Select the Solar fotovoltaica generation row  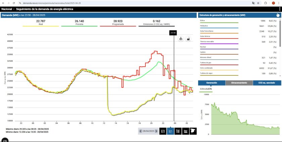click(238, 31)
